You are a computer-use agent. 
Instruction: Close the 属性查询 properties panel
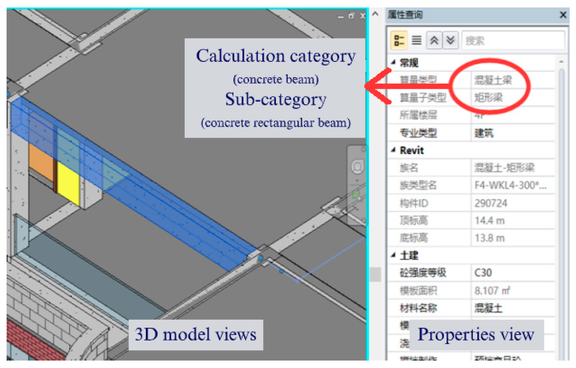pos(563,15)
